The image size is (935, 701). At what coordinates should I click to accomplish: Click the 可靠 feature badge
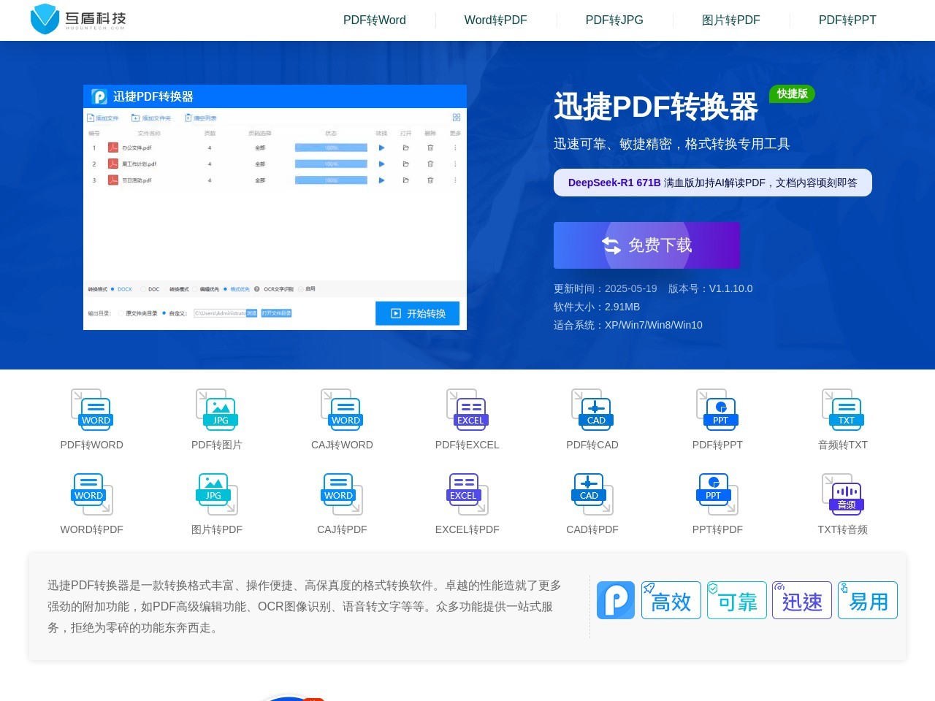pos(737,600)
